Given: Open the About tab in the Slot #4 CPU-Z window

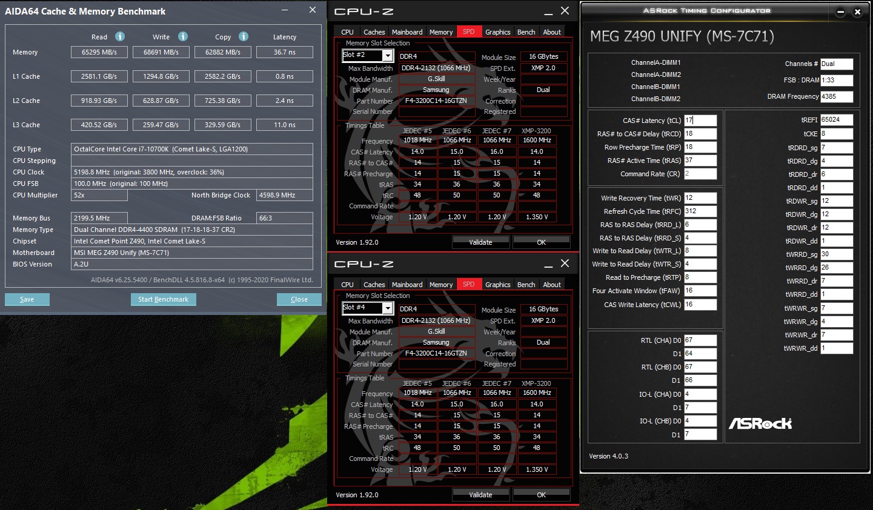Looking at the screenshot, I should 552,285.
